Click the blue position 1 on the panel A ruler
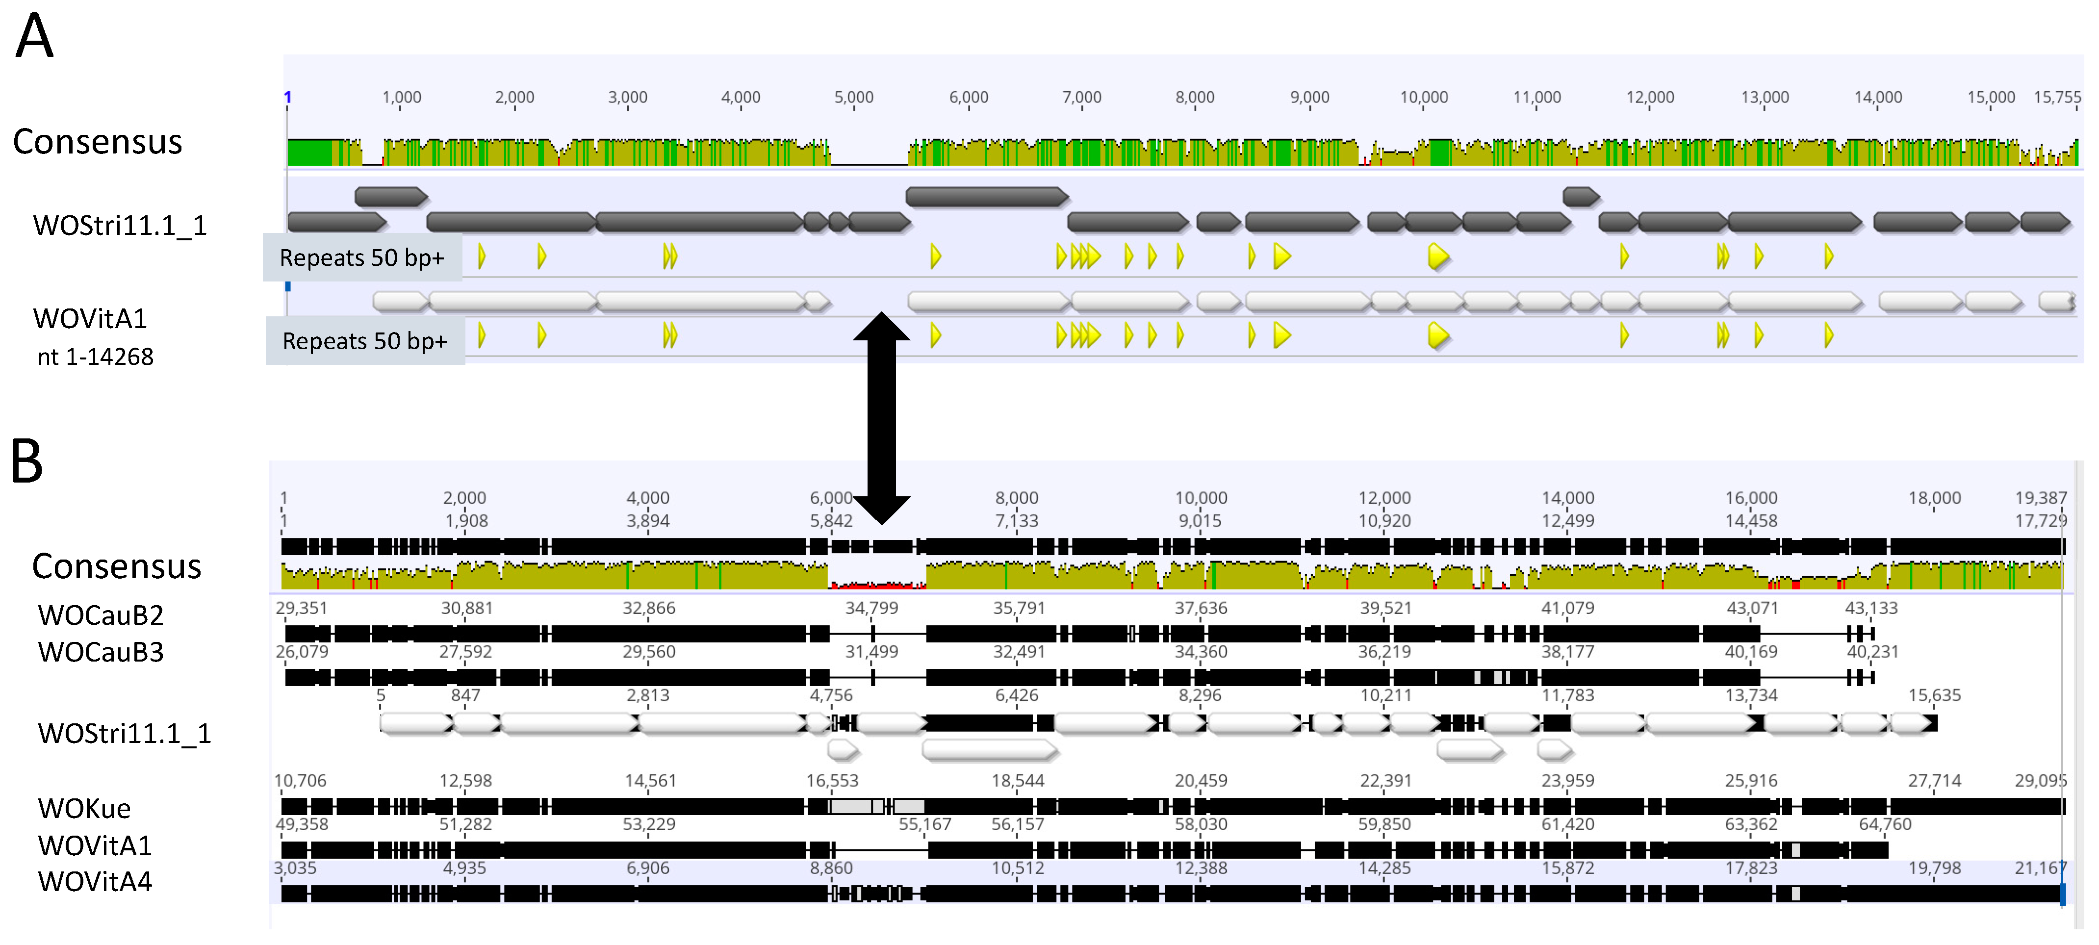 (287, 98)
